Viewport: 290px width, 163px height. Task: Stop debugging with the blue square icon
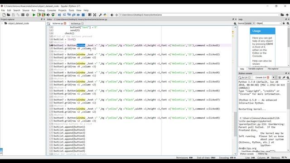coord(83,15)
